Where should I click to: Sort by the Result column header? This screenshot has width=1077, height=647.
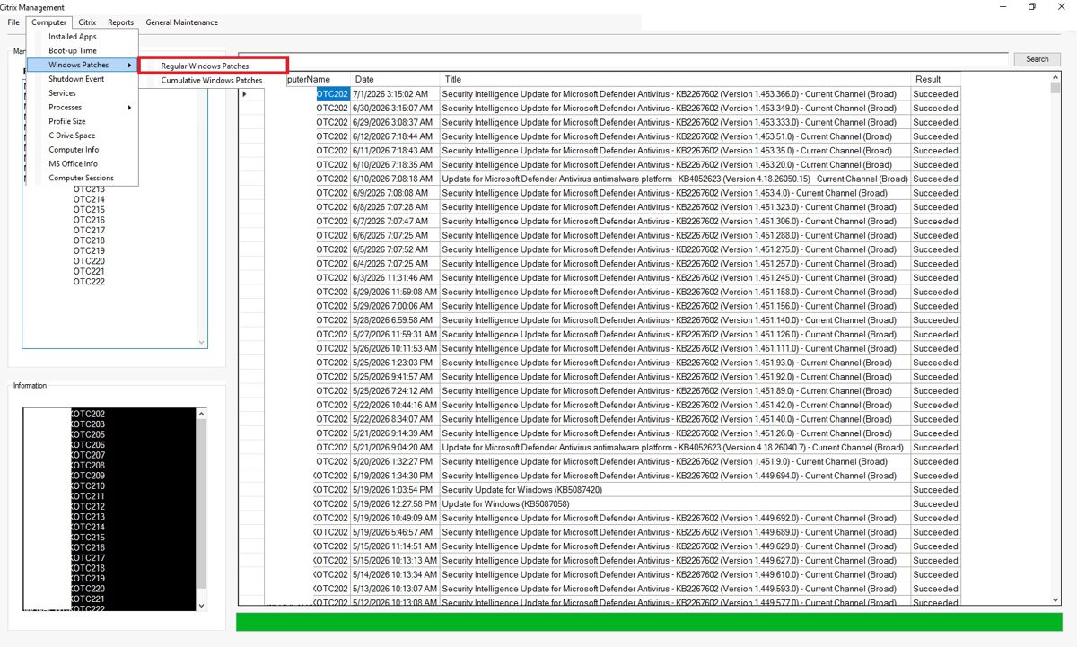click(935, 80)
